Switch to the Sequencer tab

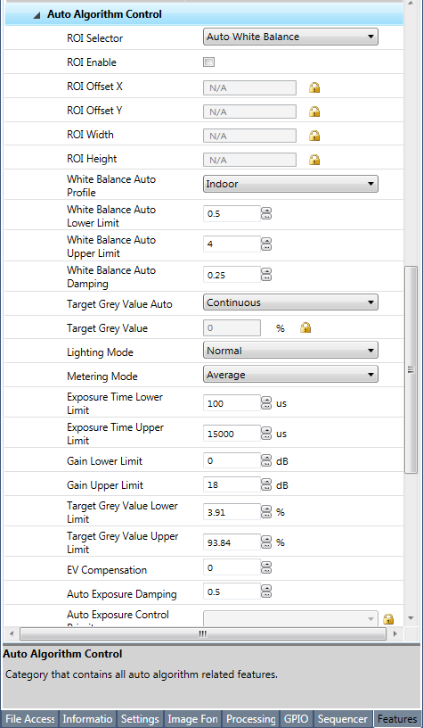[x=344, y=719]
